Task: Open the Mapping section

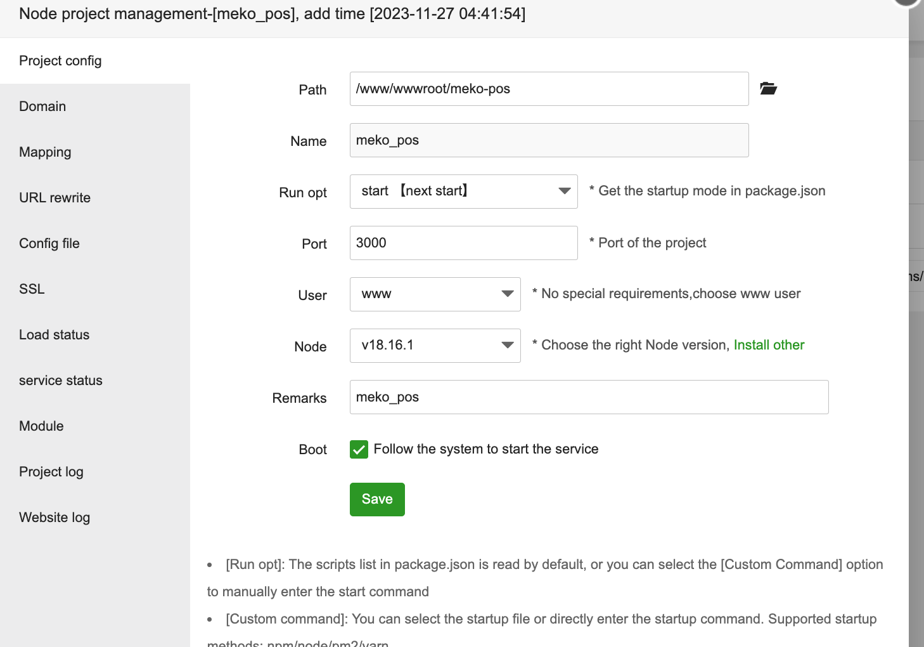Action: pyautogui.click(x=45, y=152)
